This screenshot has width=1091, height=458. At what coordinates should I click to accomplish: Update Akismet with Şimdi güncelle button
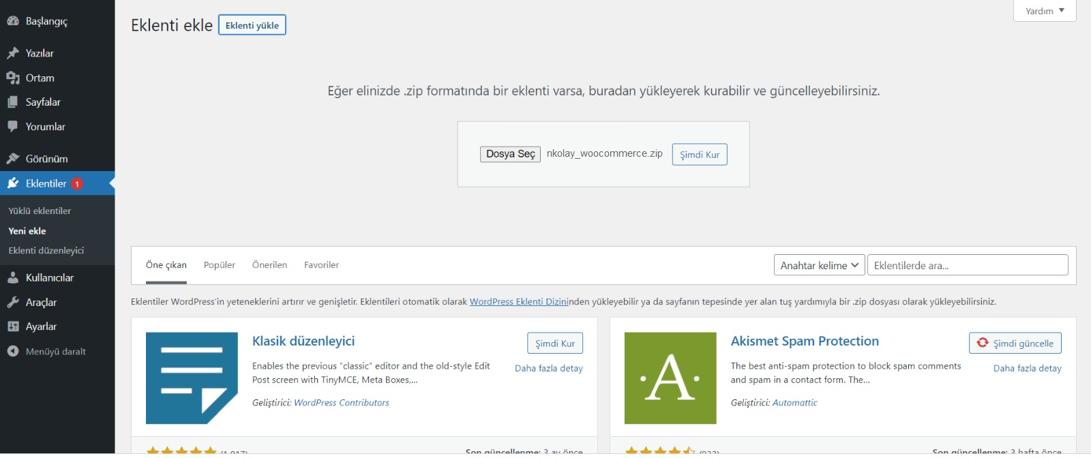[1015, 343]
